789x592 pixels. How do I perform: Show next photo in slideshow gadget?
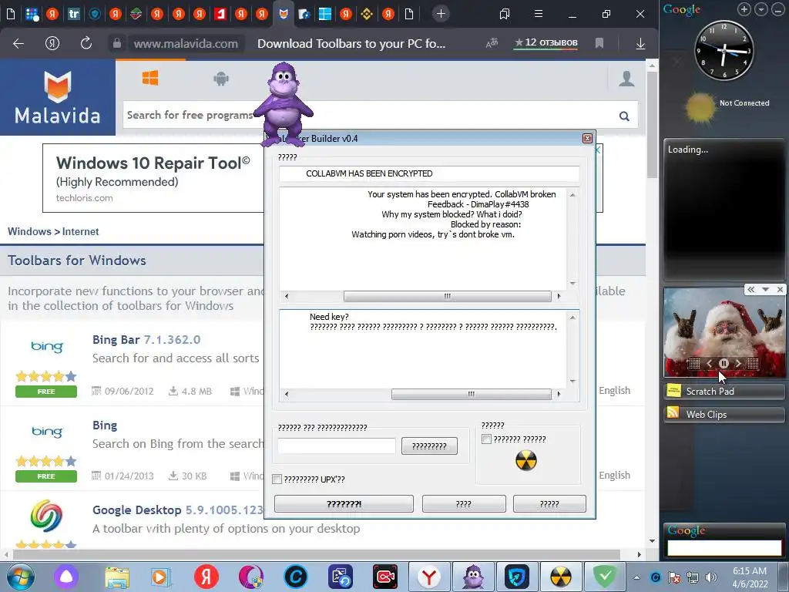[738, 364]
